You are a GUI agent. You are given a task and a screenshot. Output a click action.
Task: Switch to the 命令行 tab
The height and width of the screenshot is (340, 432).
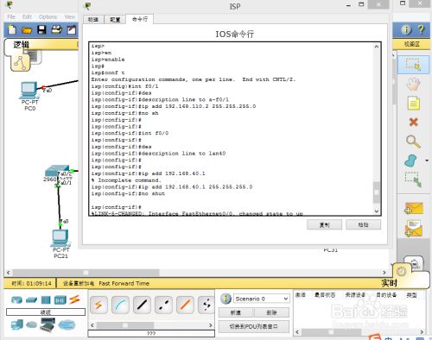pyautogui.click(x=140, y=19)
